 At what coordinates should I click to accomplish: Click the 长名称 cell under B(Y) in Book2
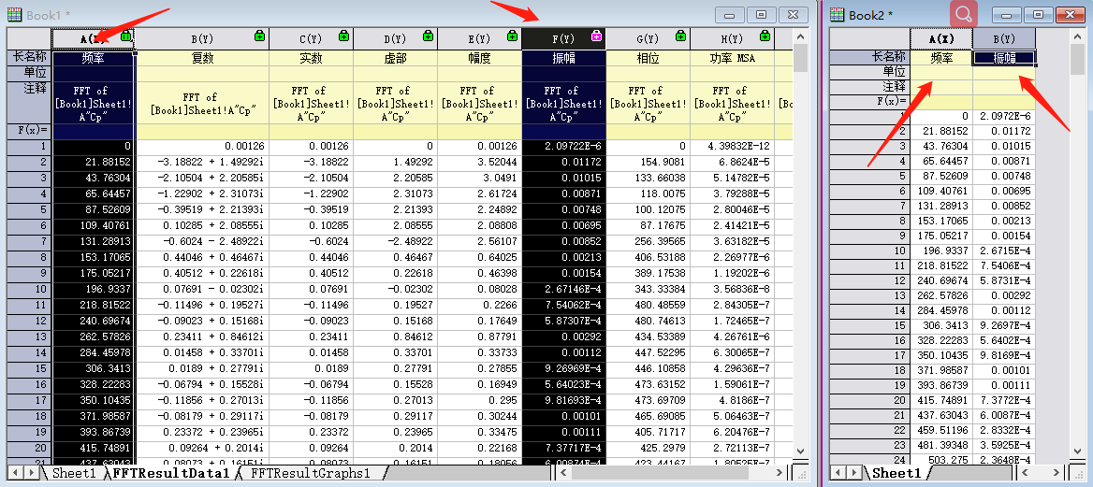pyautogui.click(x=1003, y=57)
